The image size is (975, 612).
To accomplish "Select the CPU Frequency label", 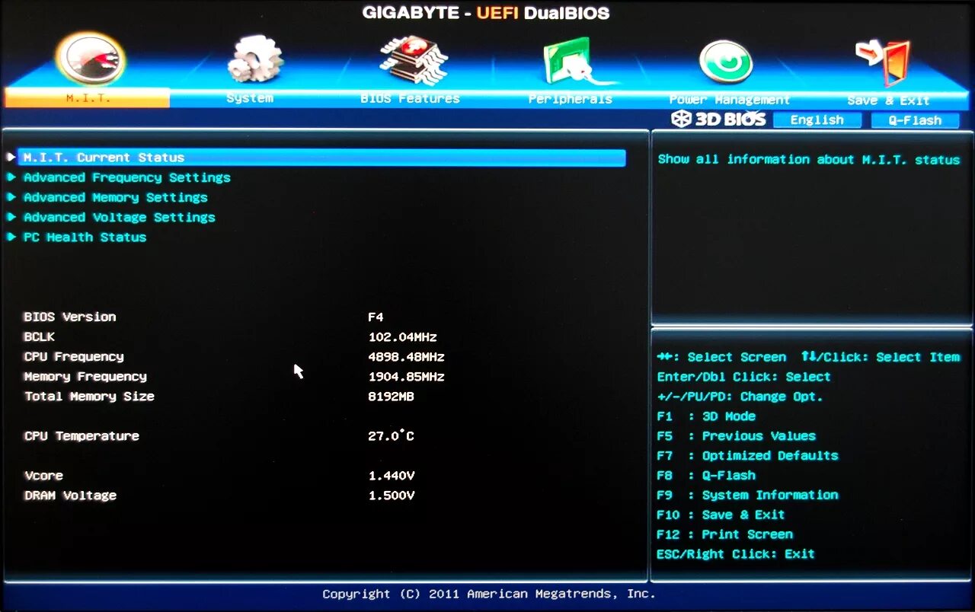I will pyautogui.click(x=74, y=356).
